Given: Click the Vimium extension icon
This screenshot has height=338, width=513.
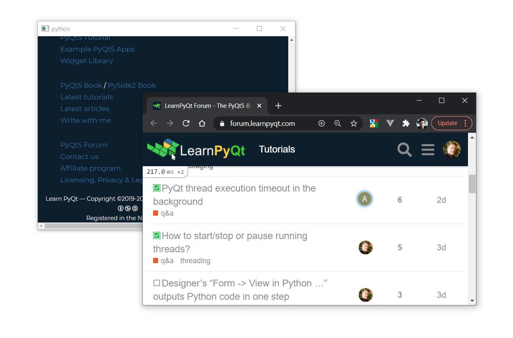Looking at the screenshot, I should [x=390, y=123].
